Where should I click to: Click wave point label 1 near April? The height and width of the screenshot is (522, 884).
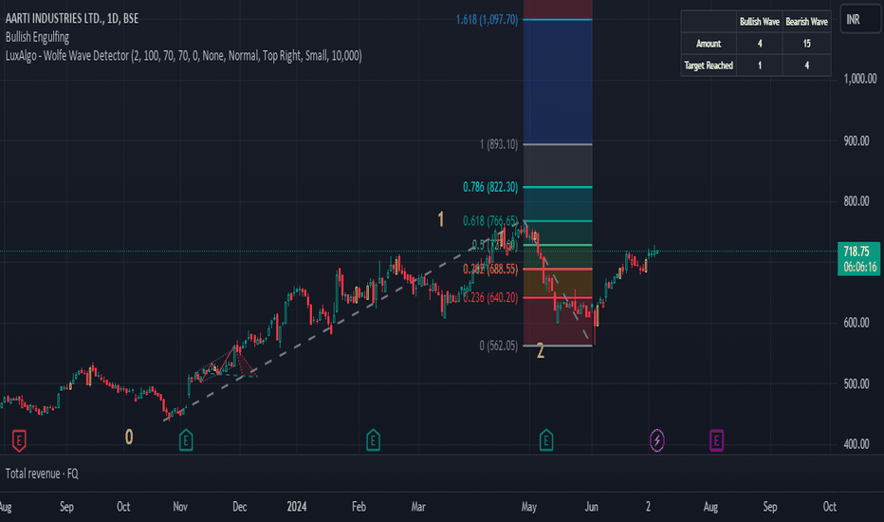click(x=441, y=219)
